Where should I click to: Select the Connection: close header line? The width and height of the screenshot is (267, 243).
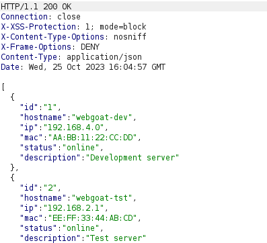[x=40, y=17]
